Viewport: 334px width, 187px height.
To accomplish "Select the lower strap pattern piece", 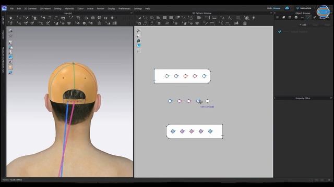I will tap(195, 131).
